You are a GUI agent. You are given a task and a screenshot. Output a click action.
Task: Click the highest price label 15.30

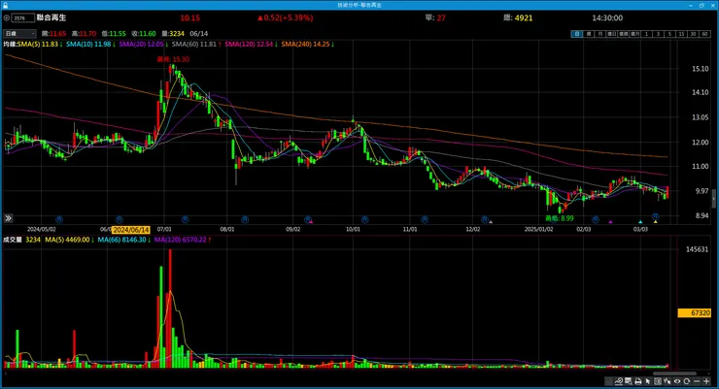point(173,59)
